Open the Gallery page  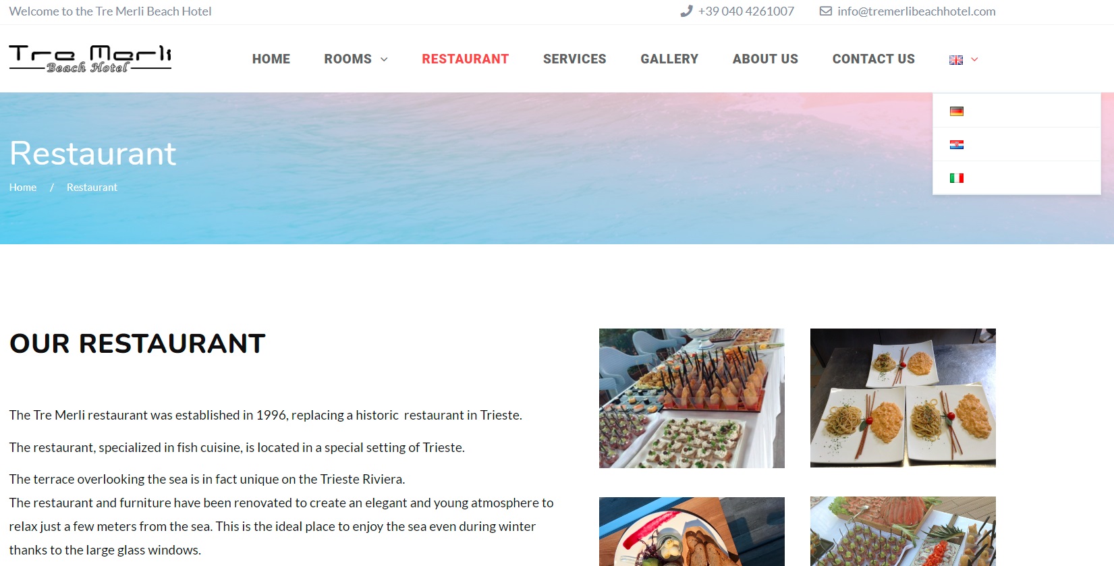click(x=669, y=59)
